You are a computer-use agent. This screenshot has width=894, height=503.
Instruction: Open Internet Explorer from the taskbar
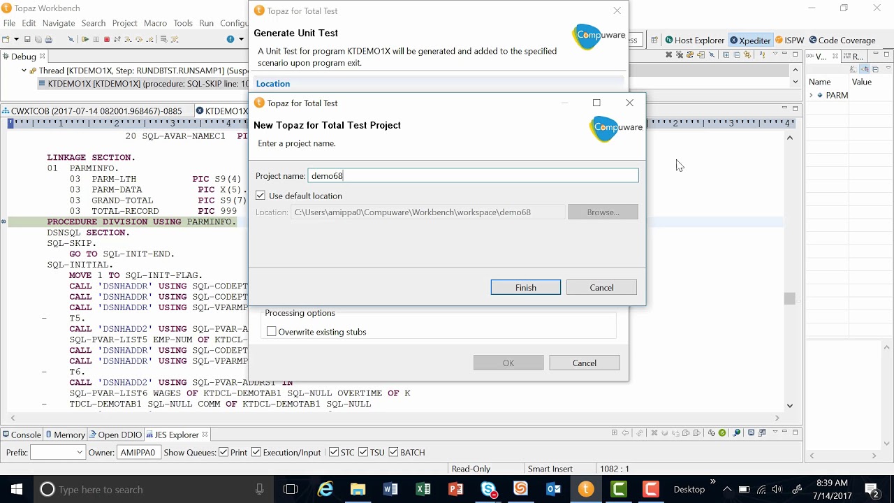coord(325,489)
